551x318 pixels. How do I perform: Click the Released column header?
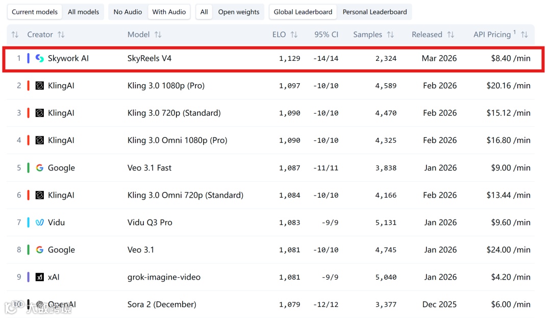point(427,34)
